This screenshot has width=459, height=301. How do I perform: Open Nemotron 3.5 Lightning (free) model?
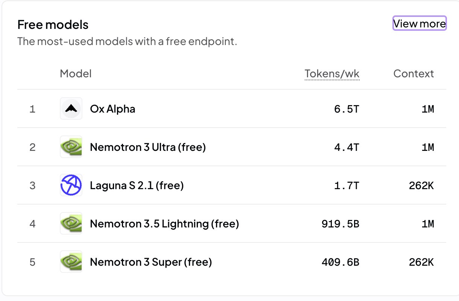pyautogui.click(x=164, y=224)
